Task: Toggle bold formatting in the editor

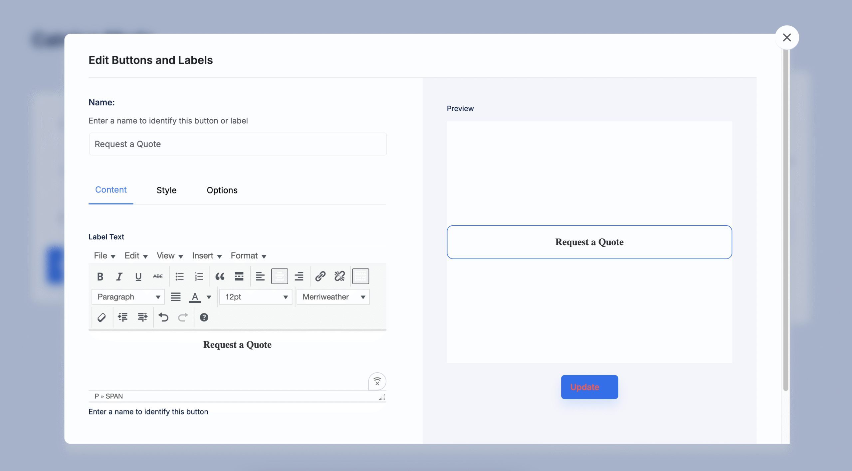Action: 100,276
